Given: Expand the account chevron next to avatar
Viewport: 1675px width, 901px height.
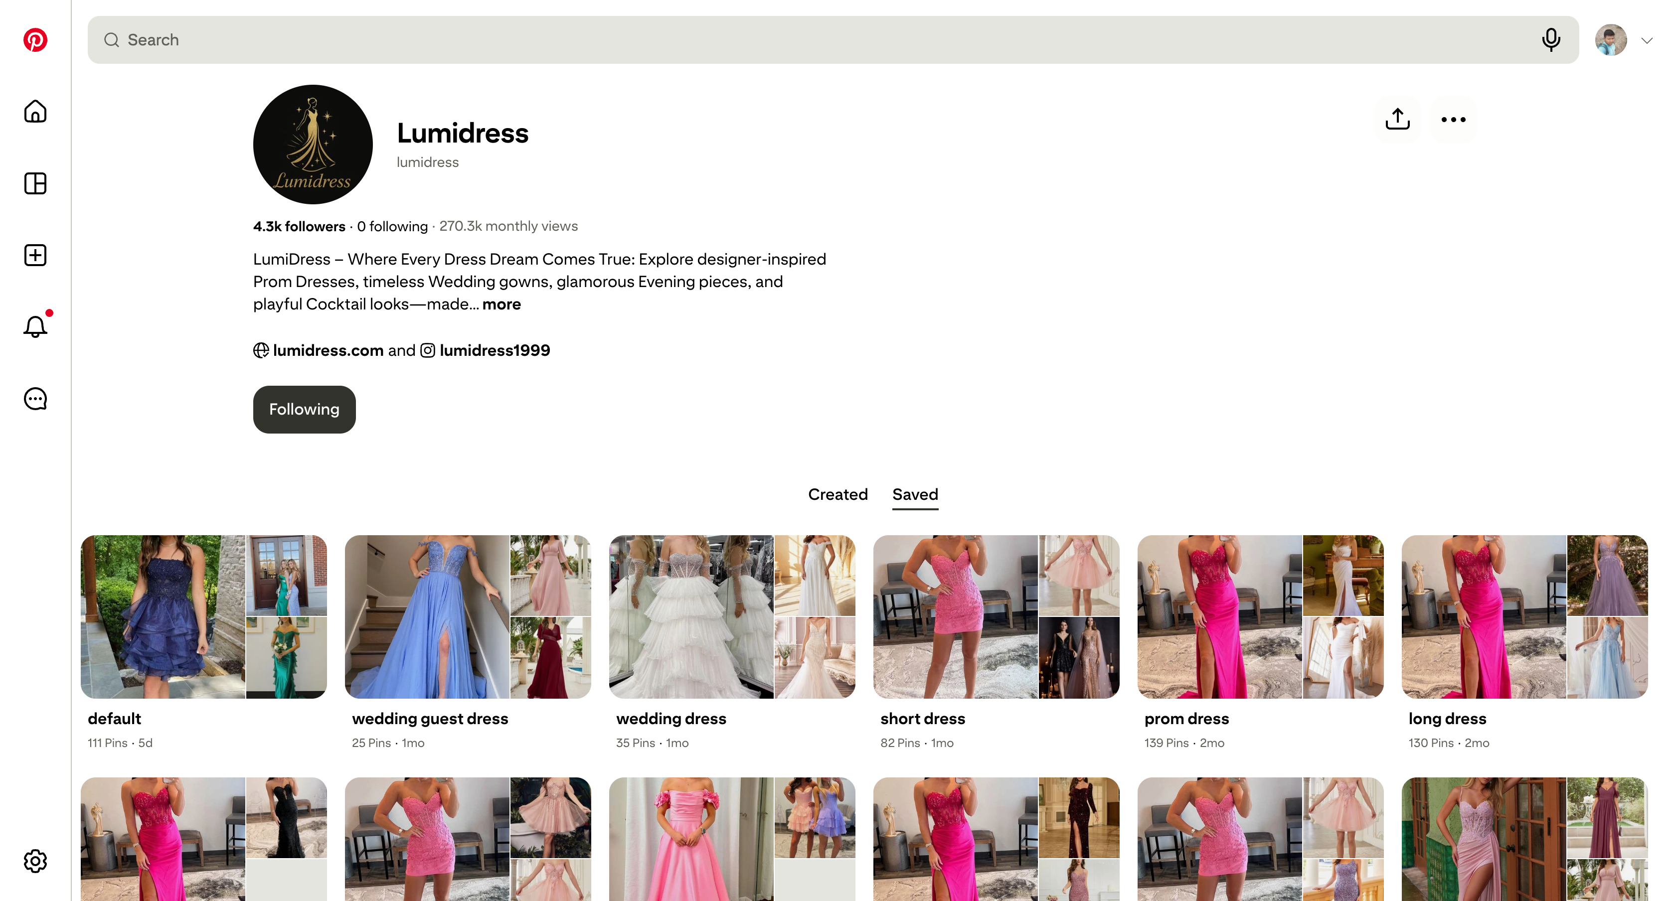Looking at the screenshot, I should click(1647, 41).
